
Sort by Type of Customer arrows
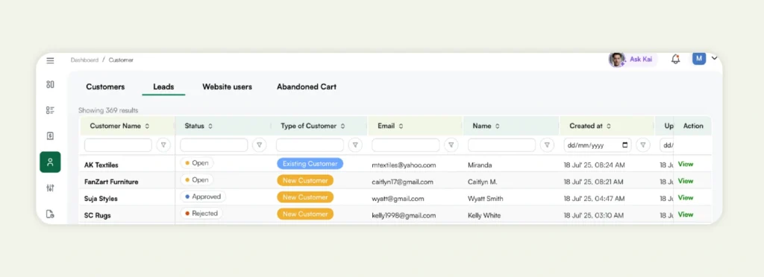342,126
